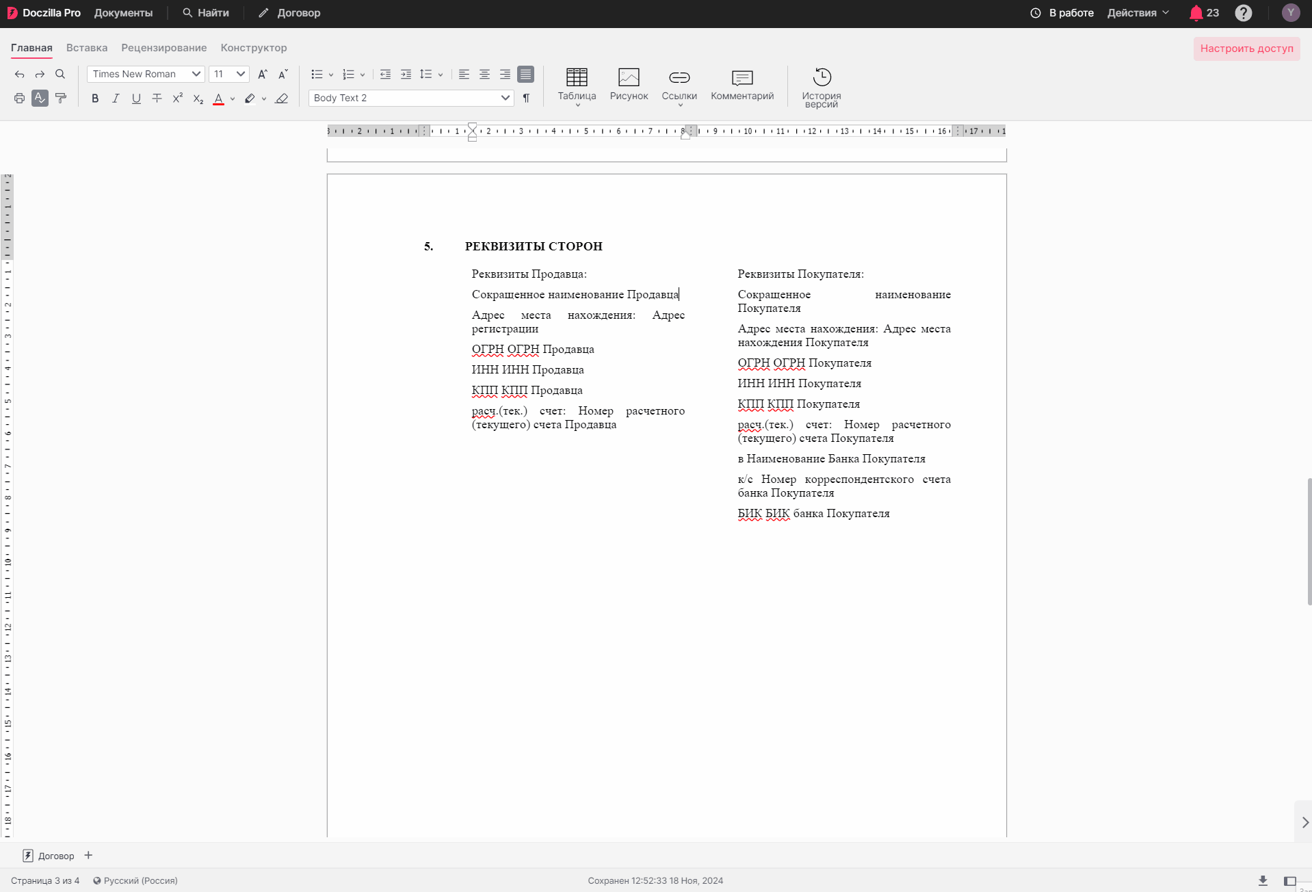Open search magnifier in toolbar
This screenshot has height=892, width=1312.
[60, 74]
